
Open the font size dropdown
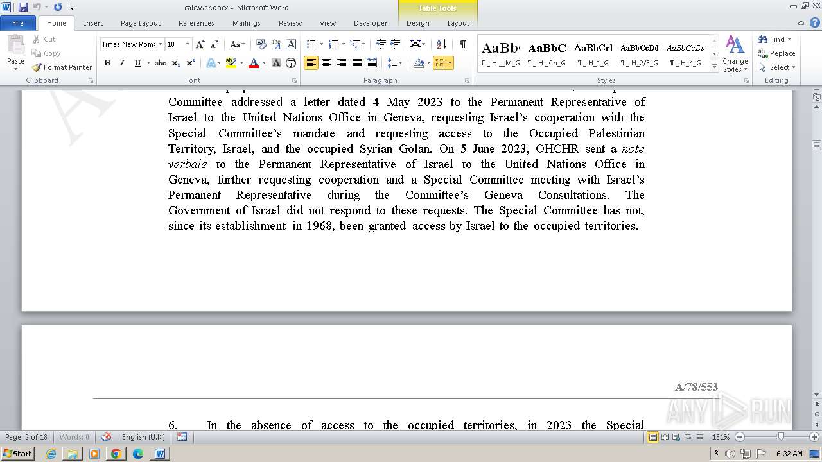click(188, 44)
